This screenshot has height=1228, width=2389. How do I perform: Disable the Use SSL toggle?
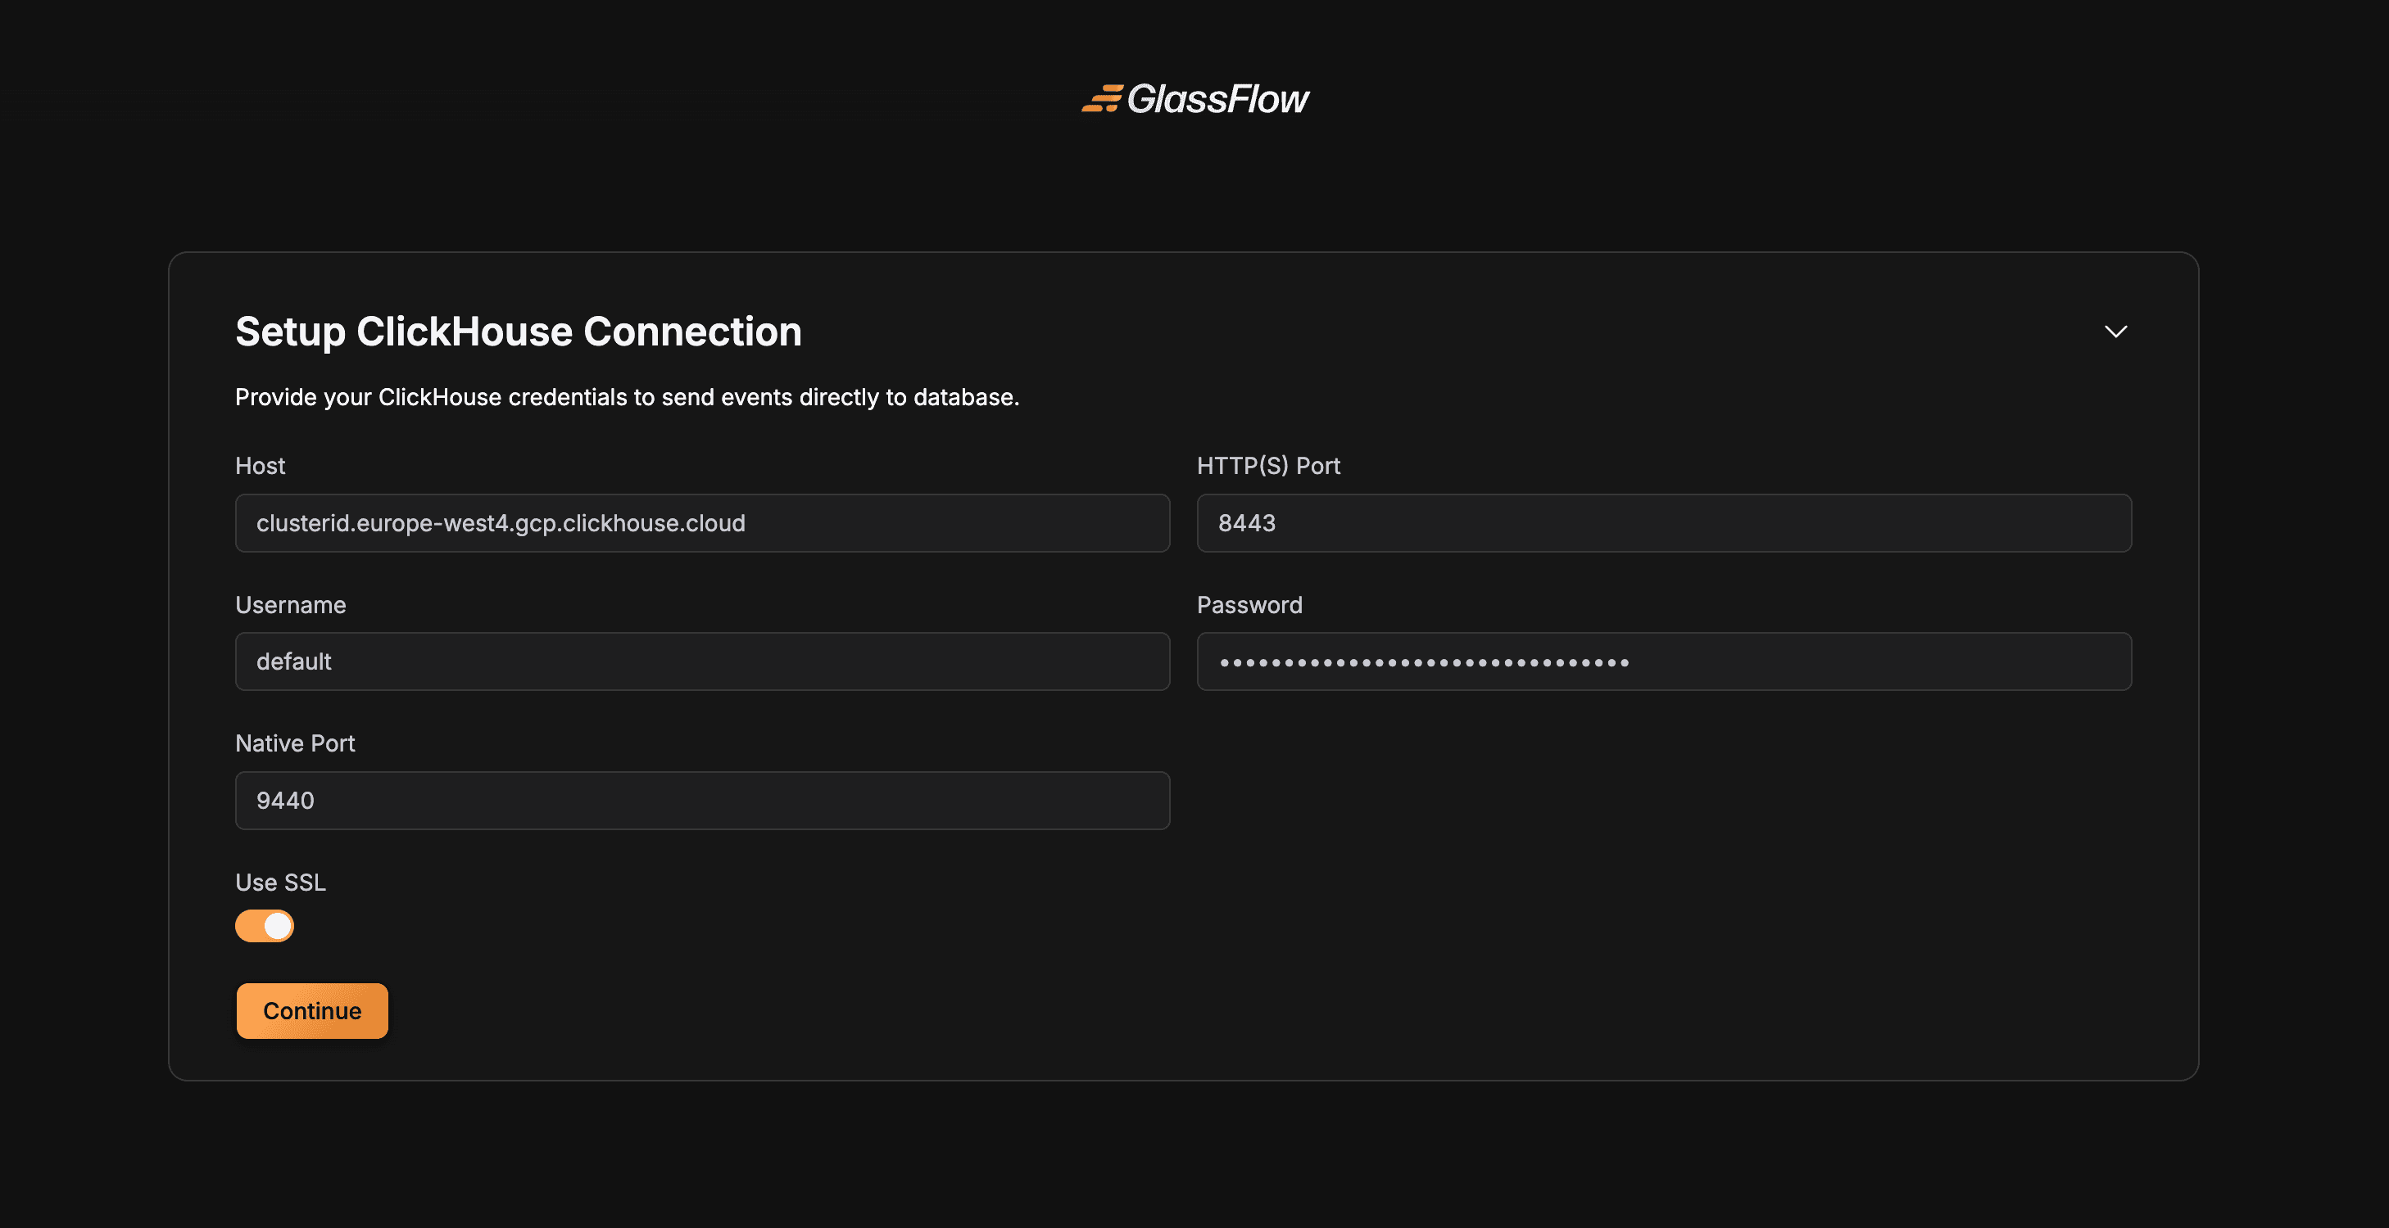point(265,926)
